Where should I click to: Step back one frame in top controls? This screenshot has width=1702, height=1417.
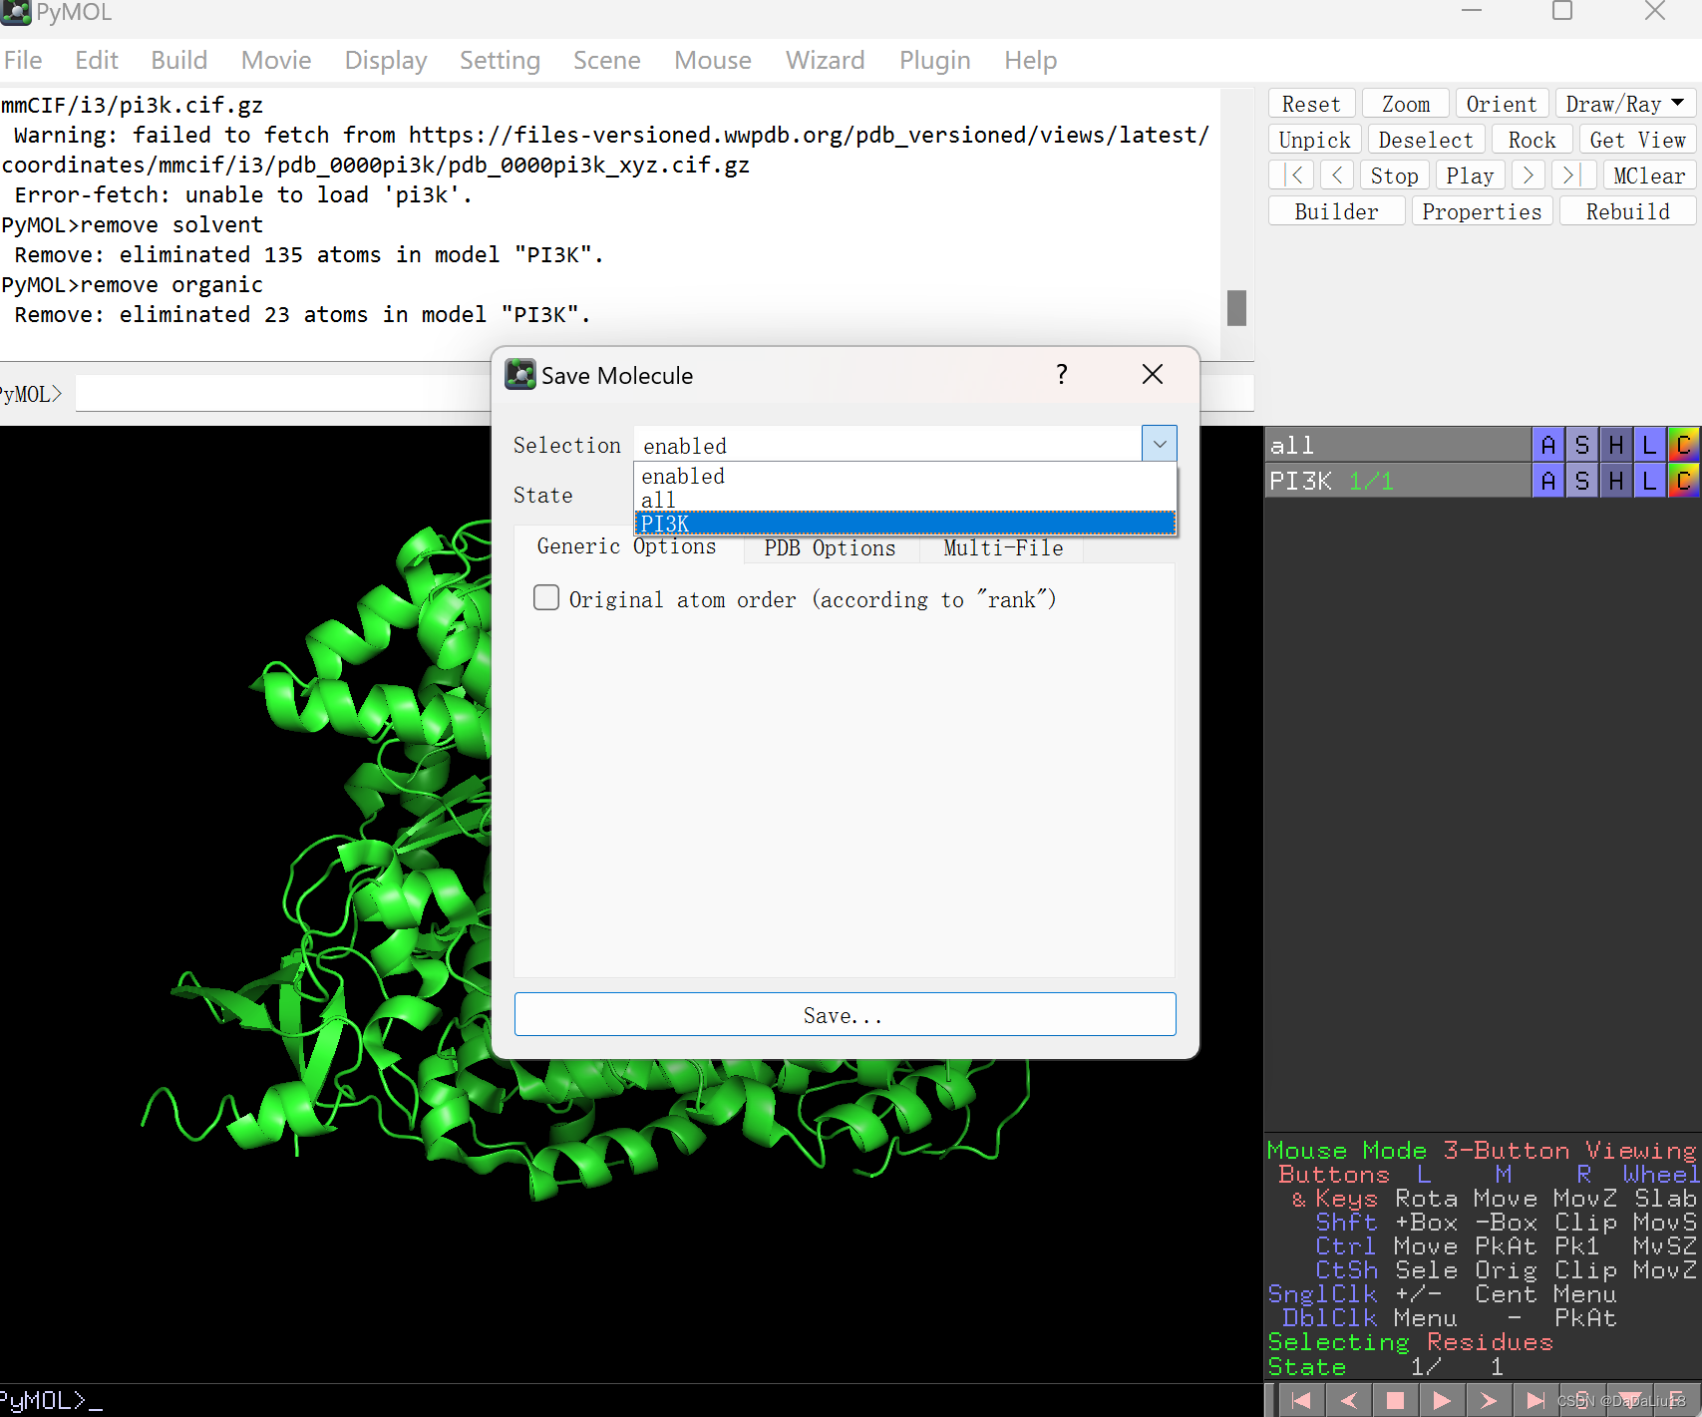click(x=1337, y=176)
